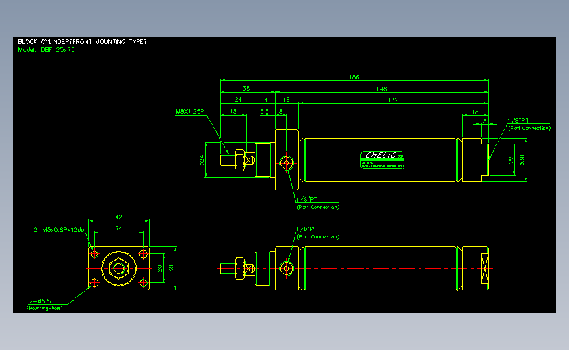The width and height of the screenshot is (569, 350).
Task: Select the '42' flange width dimension
Action: click(119, 217)
